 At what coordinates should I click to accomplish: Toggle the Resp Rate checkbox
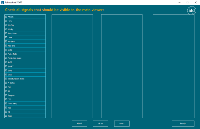(x=6, y=33)
